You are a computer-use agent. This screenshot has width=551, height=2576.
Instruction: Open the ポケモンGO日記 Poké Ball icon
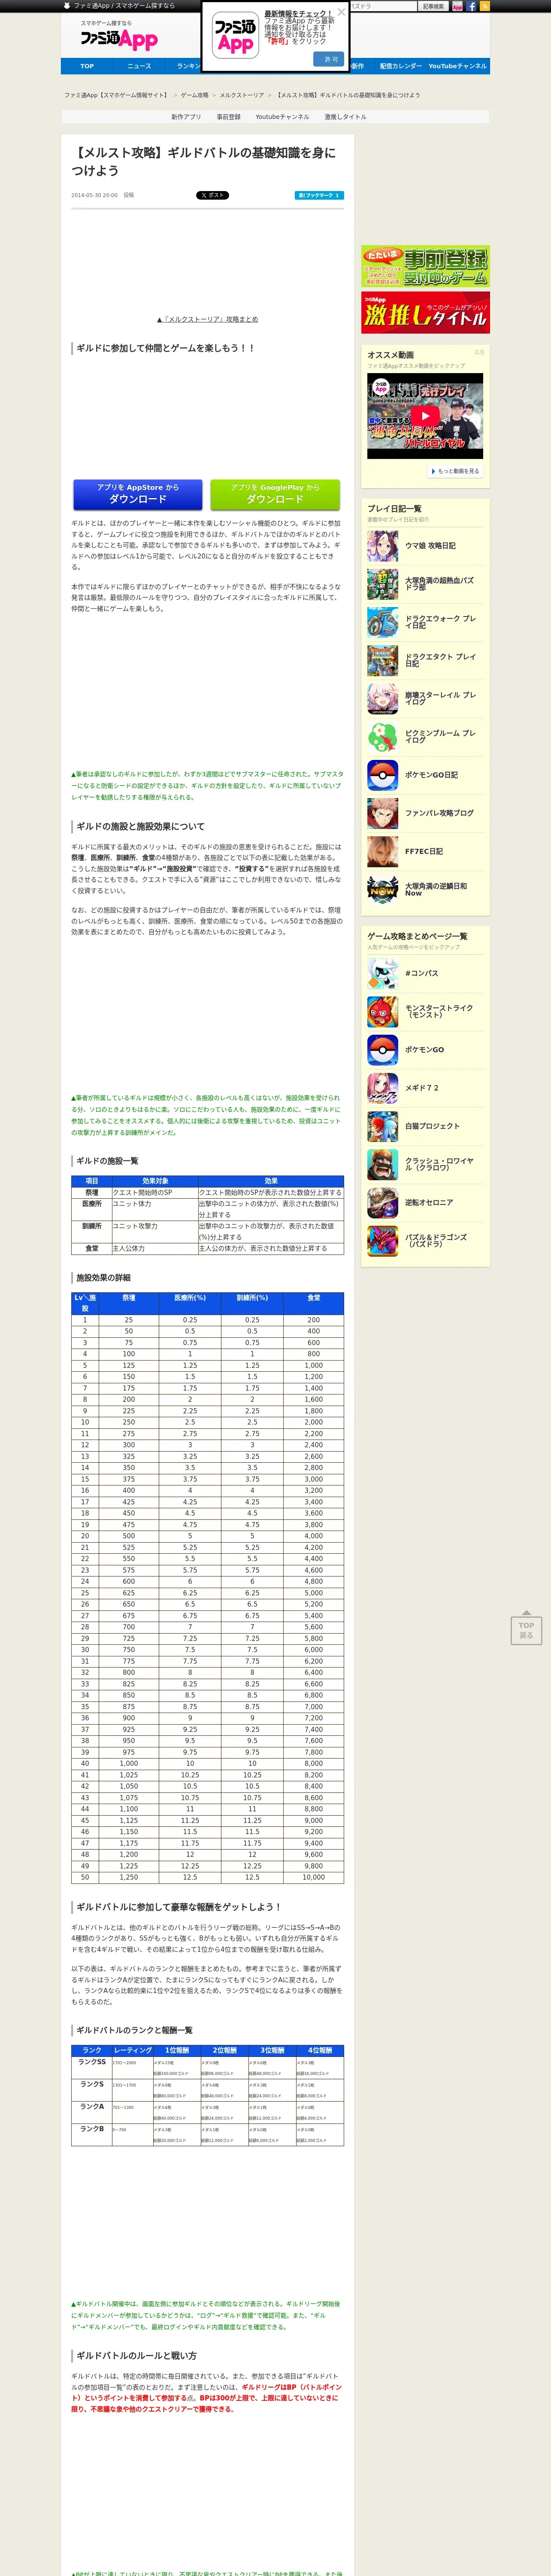coord(382,775)
